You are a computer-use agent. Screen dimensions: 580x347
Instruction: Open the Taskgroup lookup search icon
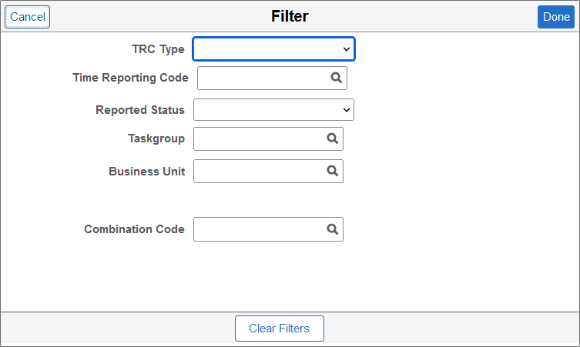332,138
